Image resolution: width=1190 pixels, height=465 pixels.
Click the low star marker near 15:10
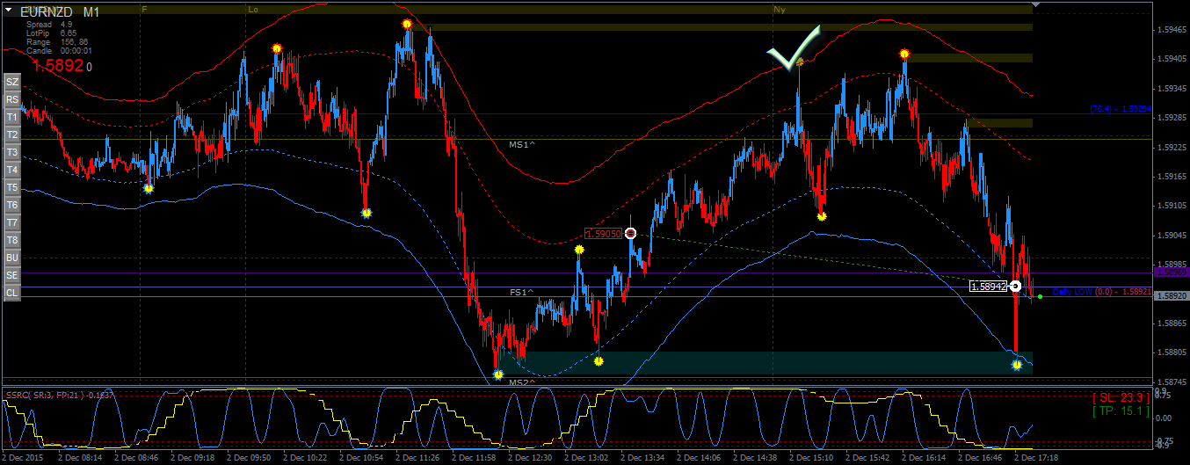[822, 215]
